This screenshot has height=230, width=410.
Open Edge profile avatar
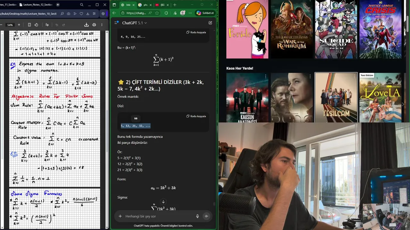click(x=183, y=13)
